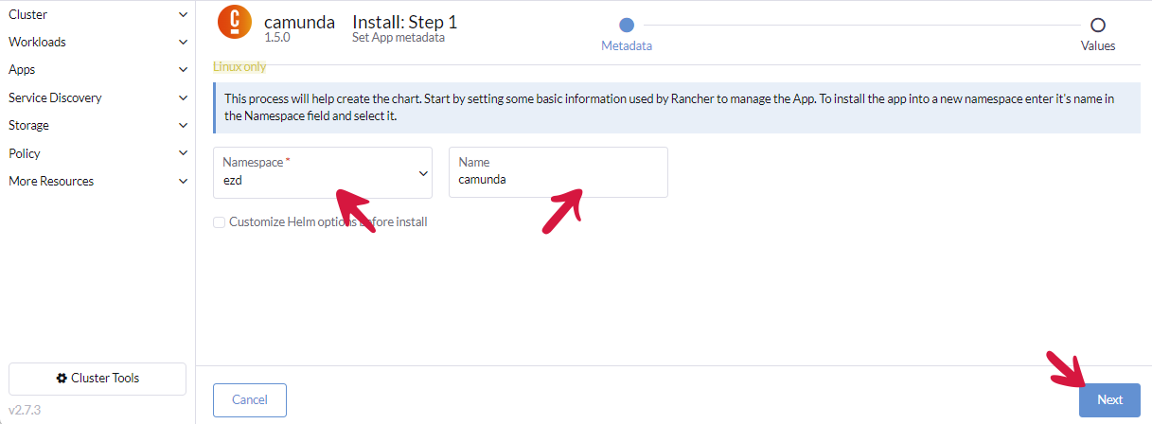Select the Values step label

click(1097, 45)
